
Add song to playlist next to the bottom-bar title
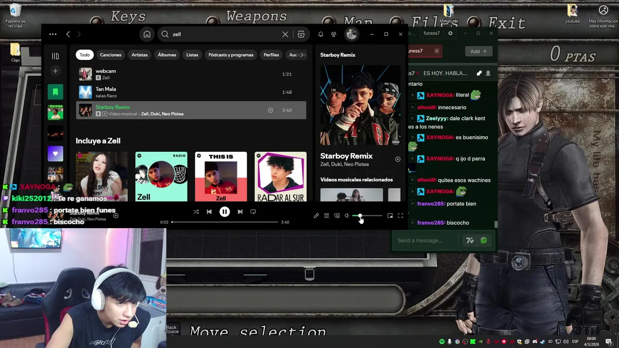tap(116, 216)
